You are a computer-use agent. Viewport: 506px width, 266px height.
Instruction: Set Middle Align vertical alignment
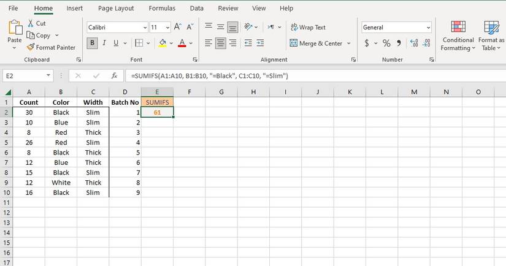click(220, 27)
